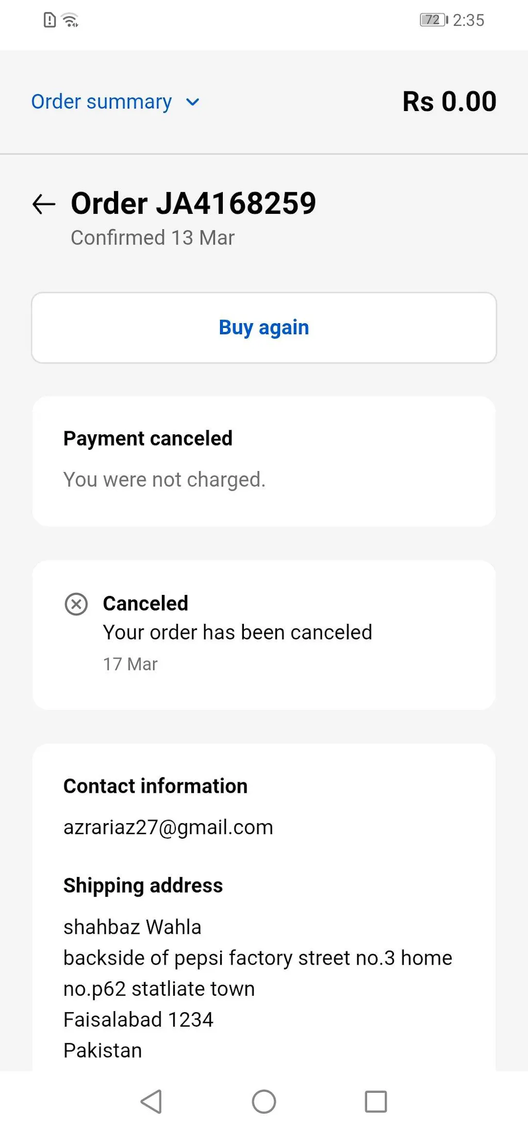Screen dimensions: 528x1132
Task: Tap the Wi-Fi status icon
Action: [70, 21]
